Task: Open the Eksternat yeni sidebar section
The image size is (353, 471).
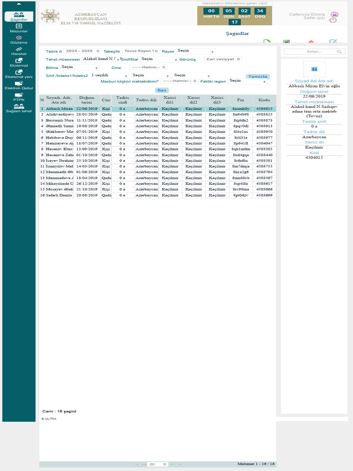Action: 18,74
